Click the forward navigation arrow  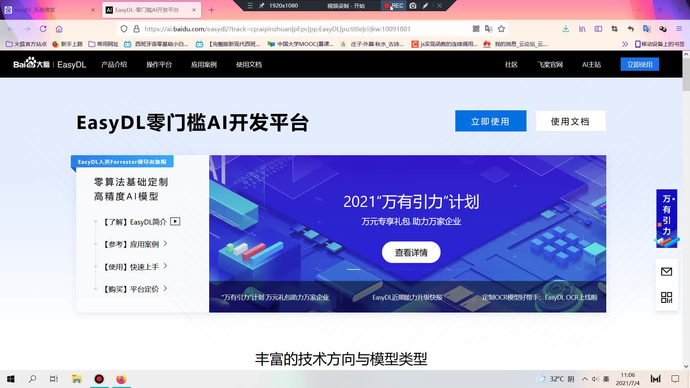27,29
